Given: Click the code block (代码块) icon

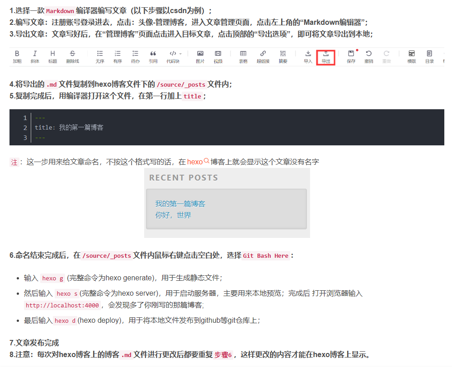Looking at the screenshot, I should tap(173, 57).
